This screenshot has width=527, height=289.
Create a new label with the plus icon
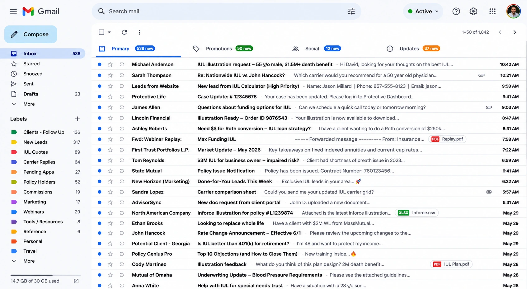coord(78,119)
